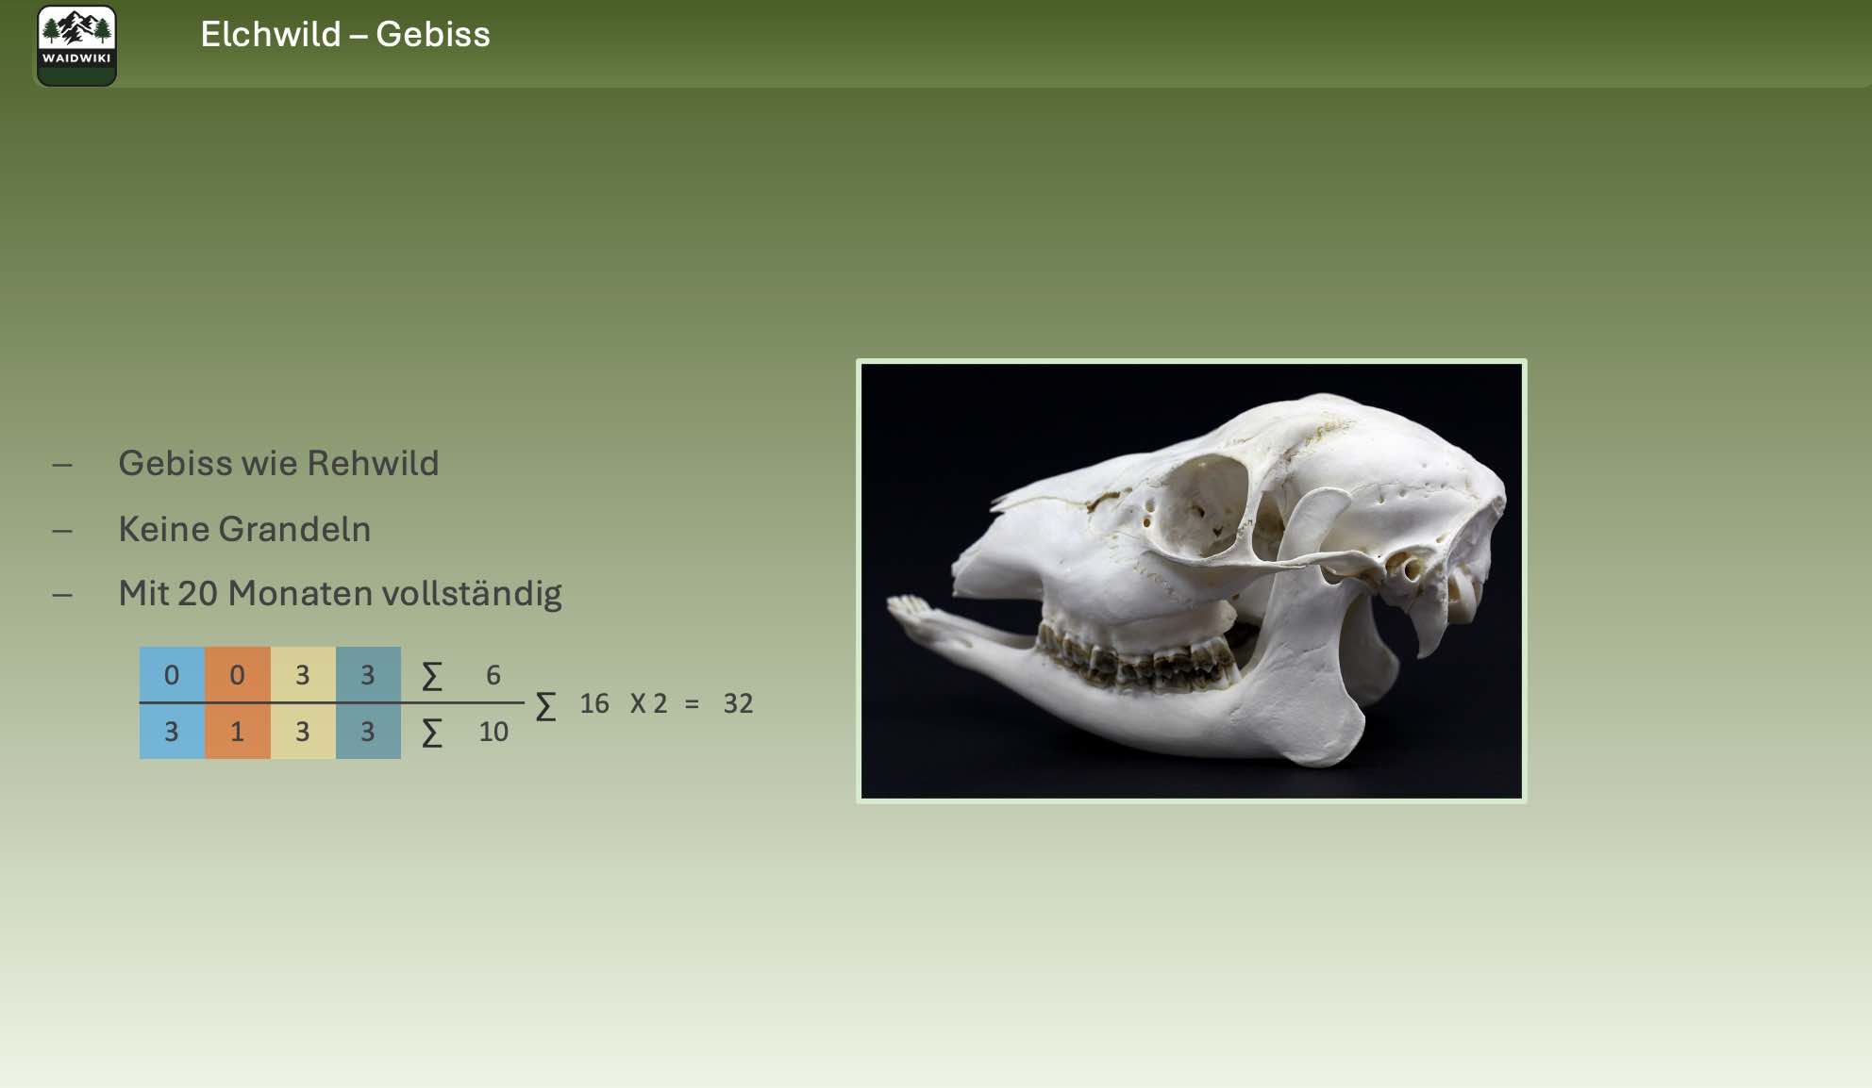Click the final result 32
Screen dimensions: 1872x1088
click(738, 703)
